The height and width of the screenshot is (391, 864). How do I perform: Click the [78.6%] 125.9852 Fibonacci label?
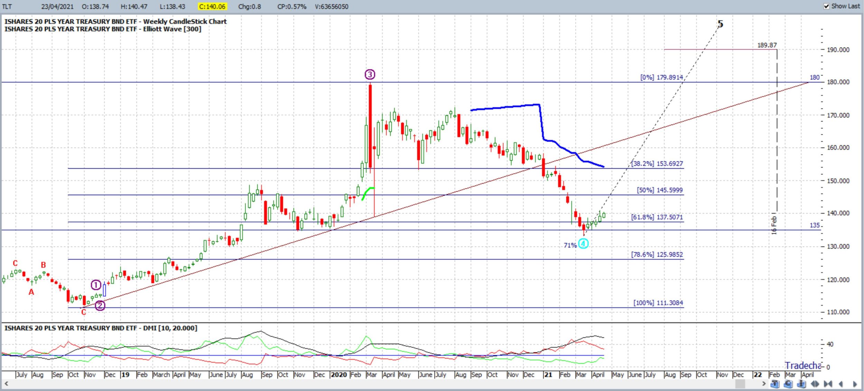point(657,255)
